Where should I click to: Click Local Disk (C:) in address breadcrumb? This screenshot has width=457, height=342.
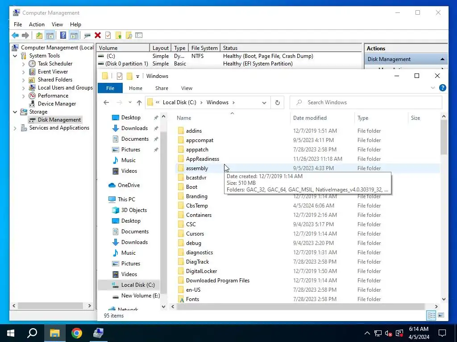point(179,102)
